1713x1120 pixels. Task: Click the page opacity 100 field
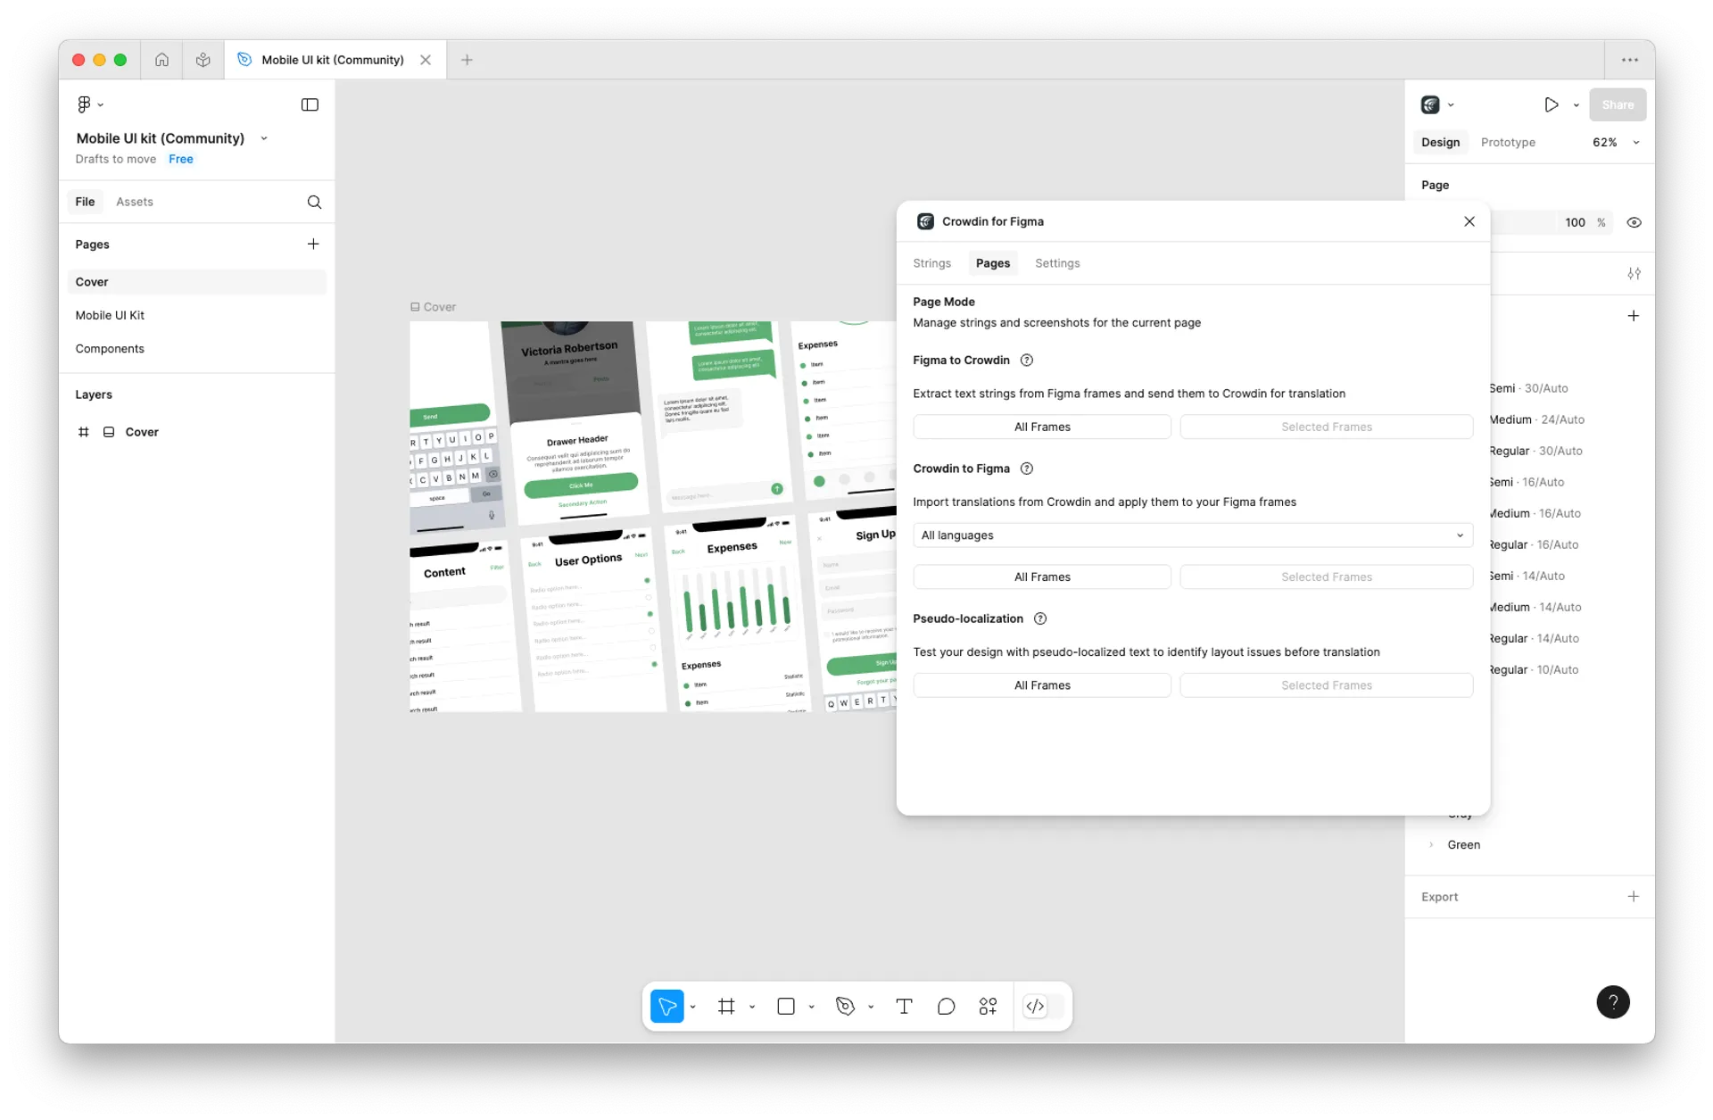coord(1574,223)
